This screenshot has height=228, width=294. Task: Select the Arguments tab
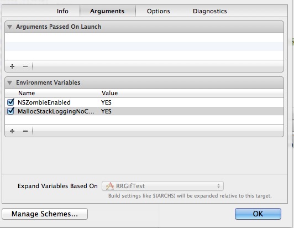107,11
